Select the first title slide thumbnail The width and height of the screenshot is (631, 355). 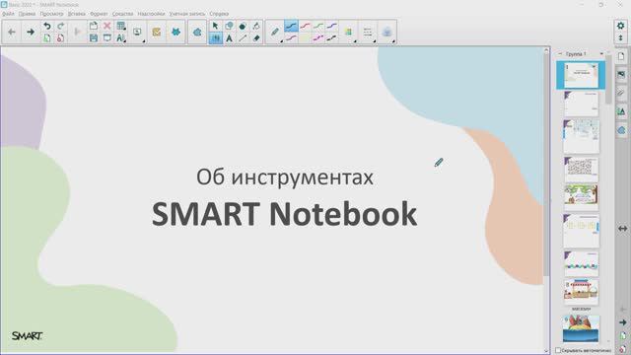(581, 75)
